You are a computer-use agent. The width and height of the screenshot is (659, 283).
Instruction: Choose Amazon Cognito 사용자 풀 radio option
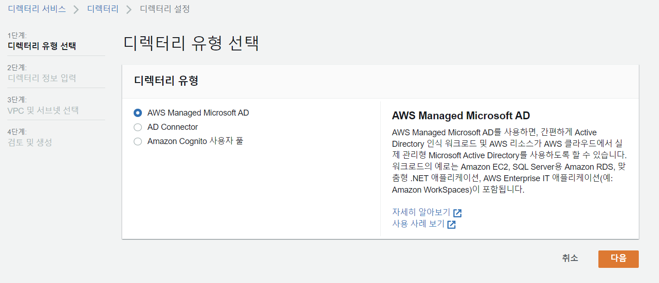138,141
